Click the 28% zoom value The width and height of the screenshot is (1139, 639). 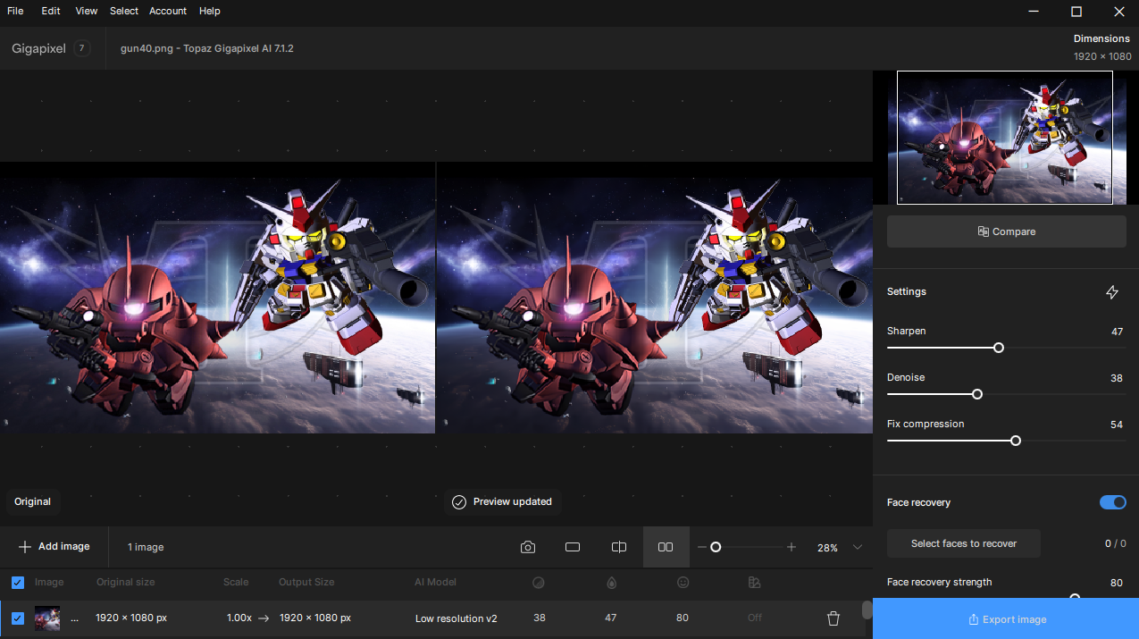coord(827,548)
